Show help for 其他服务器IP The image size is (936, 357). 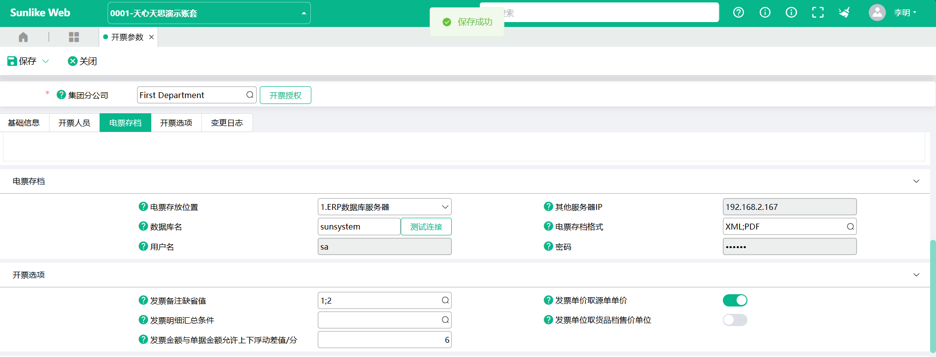click(549, 206)
